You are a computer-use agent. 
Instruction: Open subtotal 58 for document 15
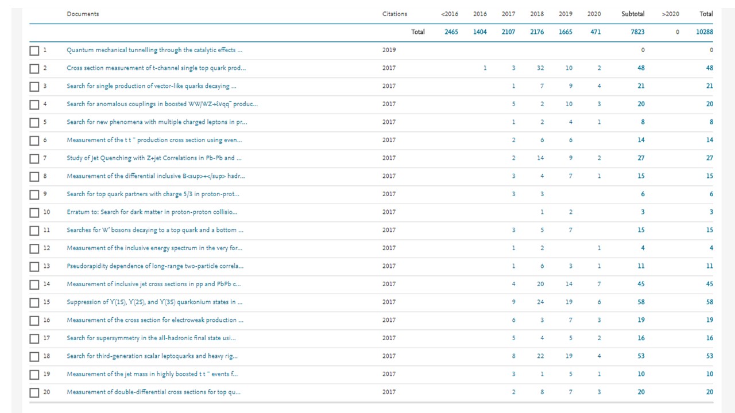641,302
